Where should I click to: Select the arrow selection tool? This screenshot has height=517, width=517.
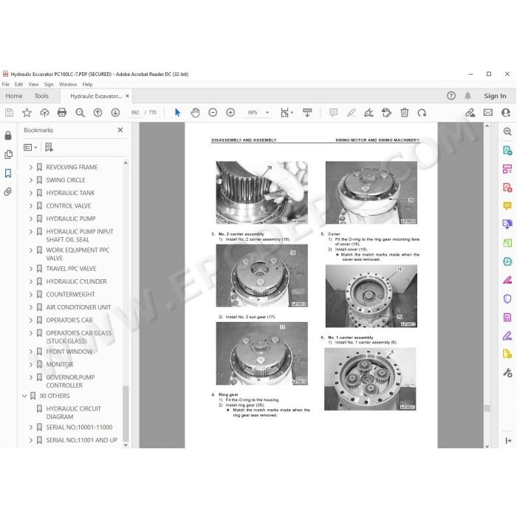[177, 112]
